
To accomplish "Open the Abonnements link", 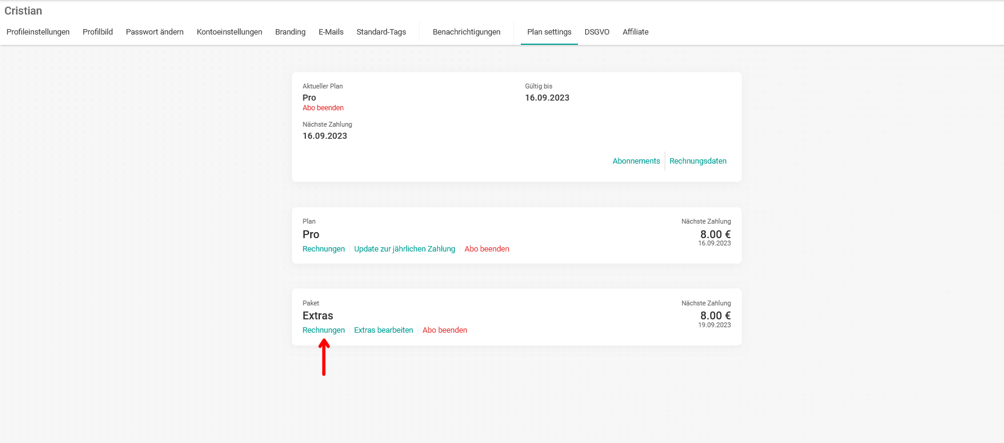I will [x=636, y=161].
